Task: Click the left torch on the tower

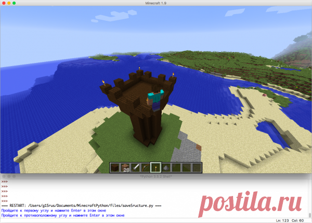Action: point(103,83)
